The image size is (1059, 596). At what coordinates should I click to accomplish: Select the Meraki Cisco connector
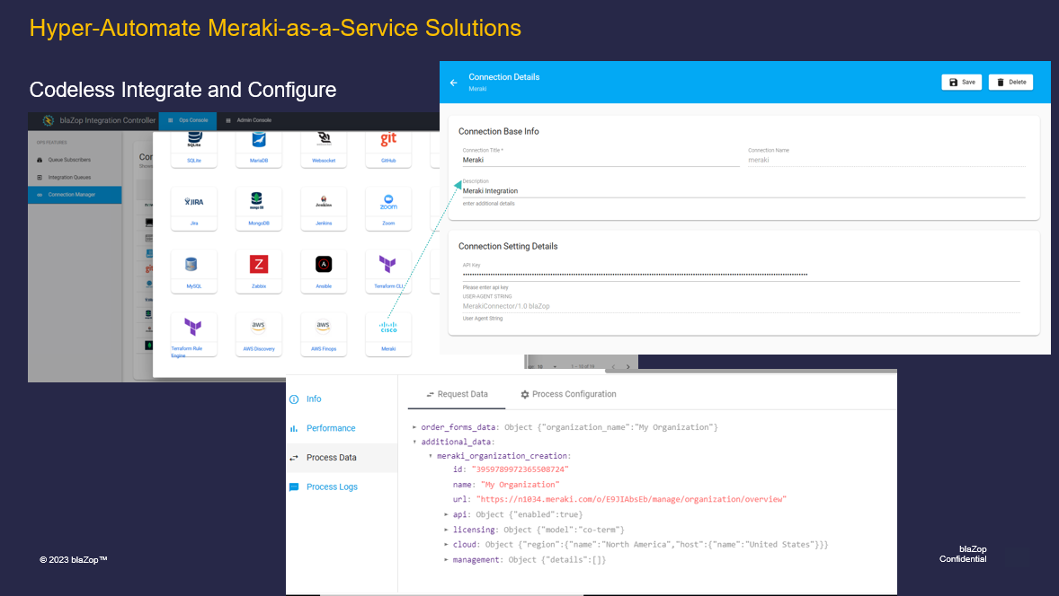pos(387,334)
